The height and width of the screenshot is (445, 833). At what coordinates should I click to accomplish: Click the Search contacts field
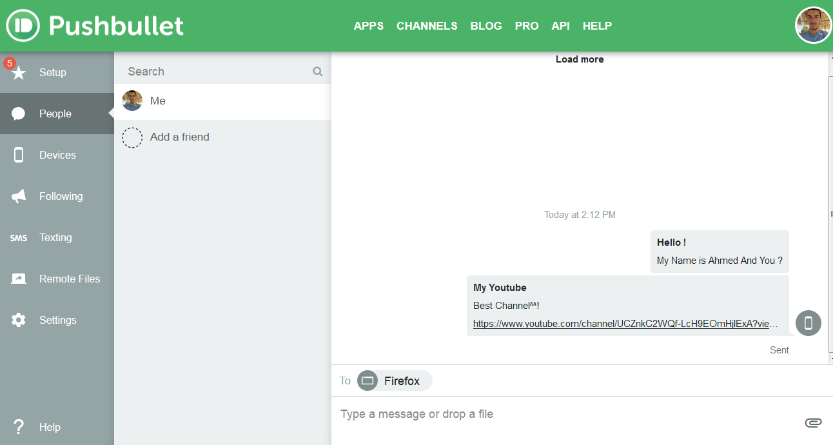click(x=222, y=72)
